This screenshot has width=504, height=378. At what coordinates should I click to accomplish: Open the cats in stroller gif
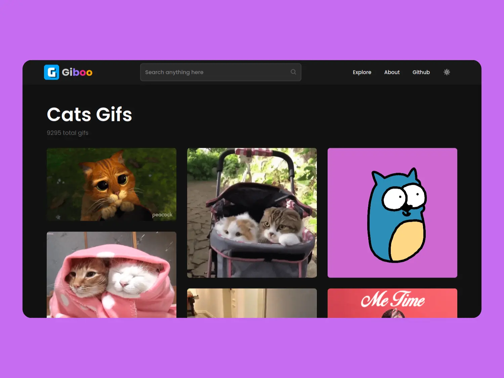coord(252,213)
